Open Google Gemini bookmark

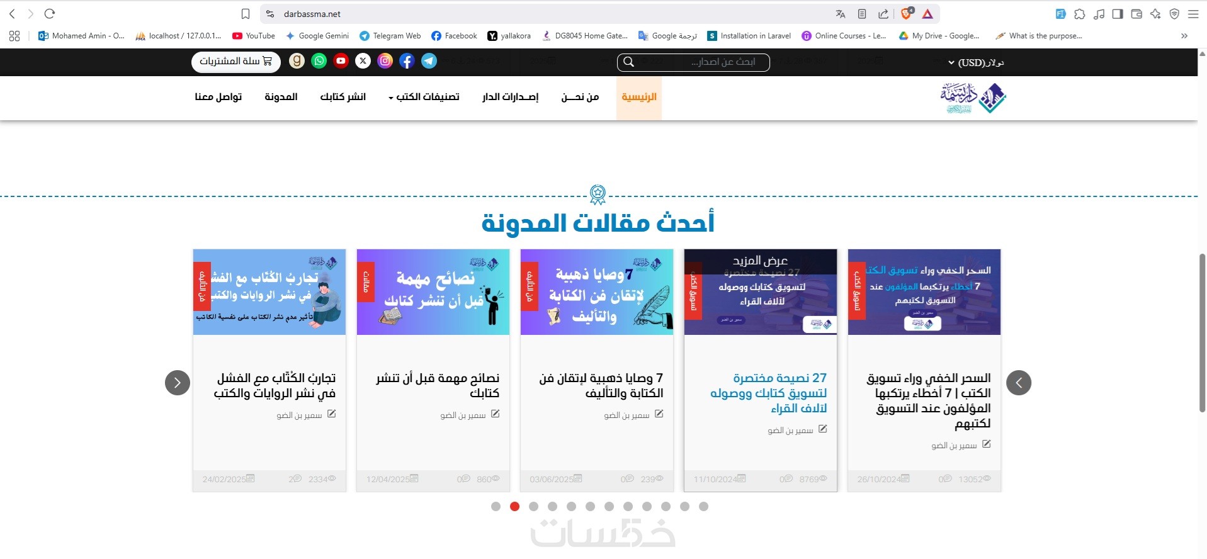pos(317,36)
